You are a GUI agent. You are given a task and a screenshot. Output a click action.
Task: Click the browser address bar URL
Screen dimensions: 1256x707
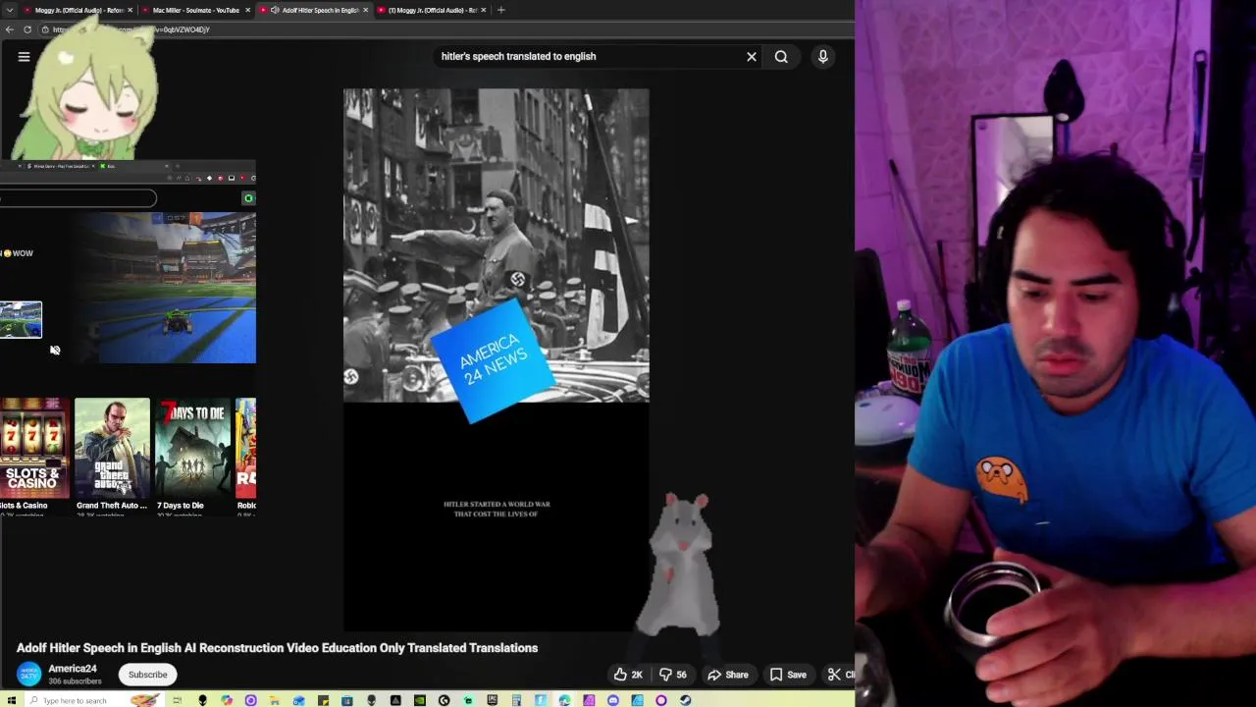pyautogui.click(x=132, y=29)
